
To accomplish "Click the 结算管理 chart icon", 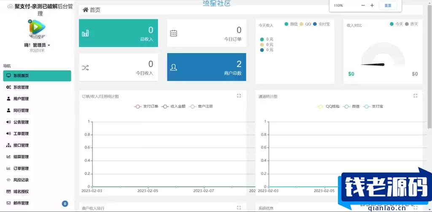I will [x=8, y=157].
